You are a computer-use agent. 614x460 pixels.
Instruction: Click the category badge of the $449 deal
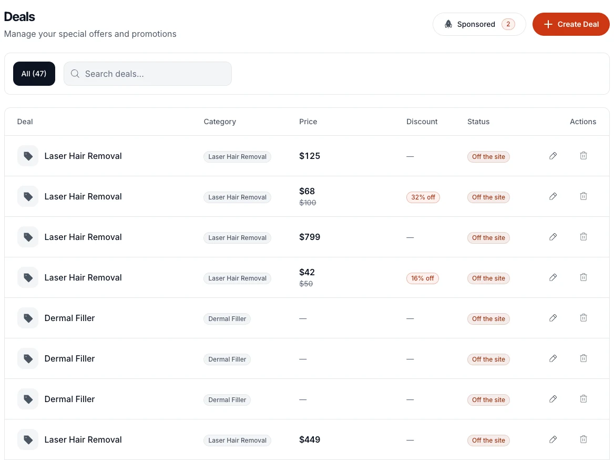(237, 441)
